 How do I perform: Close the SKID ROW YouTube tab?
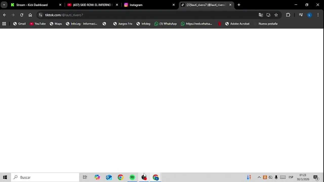point(117,5)
